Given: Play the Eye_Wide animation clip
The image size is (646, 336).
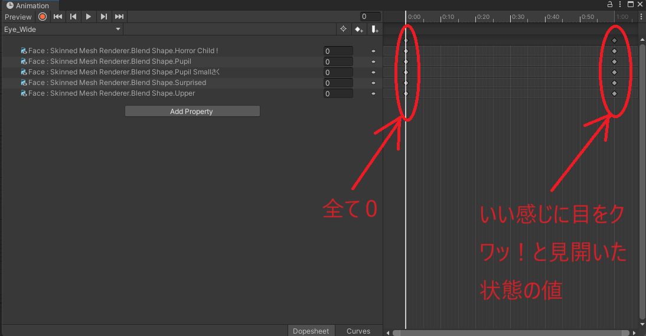Looking at the screenshot, I should click(88, 17).
